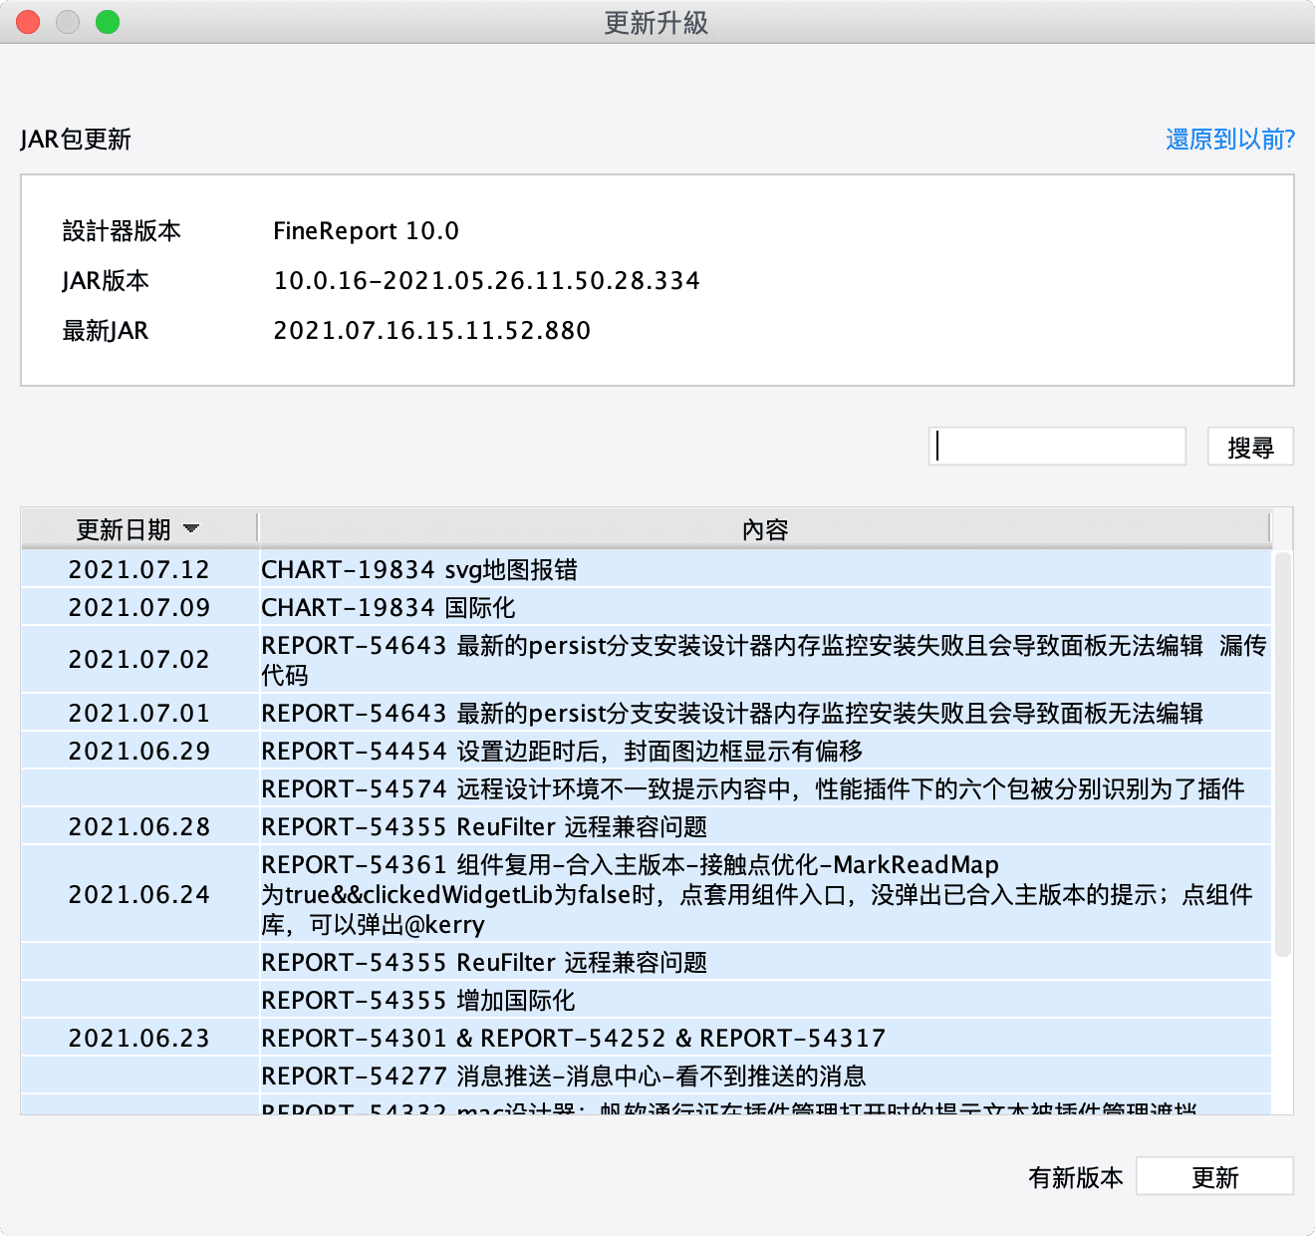Viewport: 1315px width, 1236px height.
Task: Select the 2021.07.01 date cell
Action: tap(139, 713)
